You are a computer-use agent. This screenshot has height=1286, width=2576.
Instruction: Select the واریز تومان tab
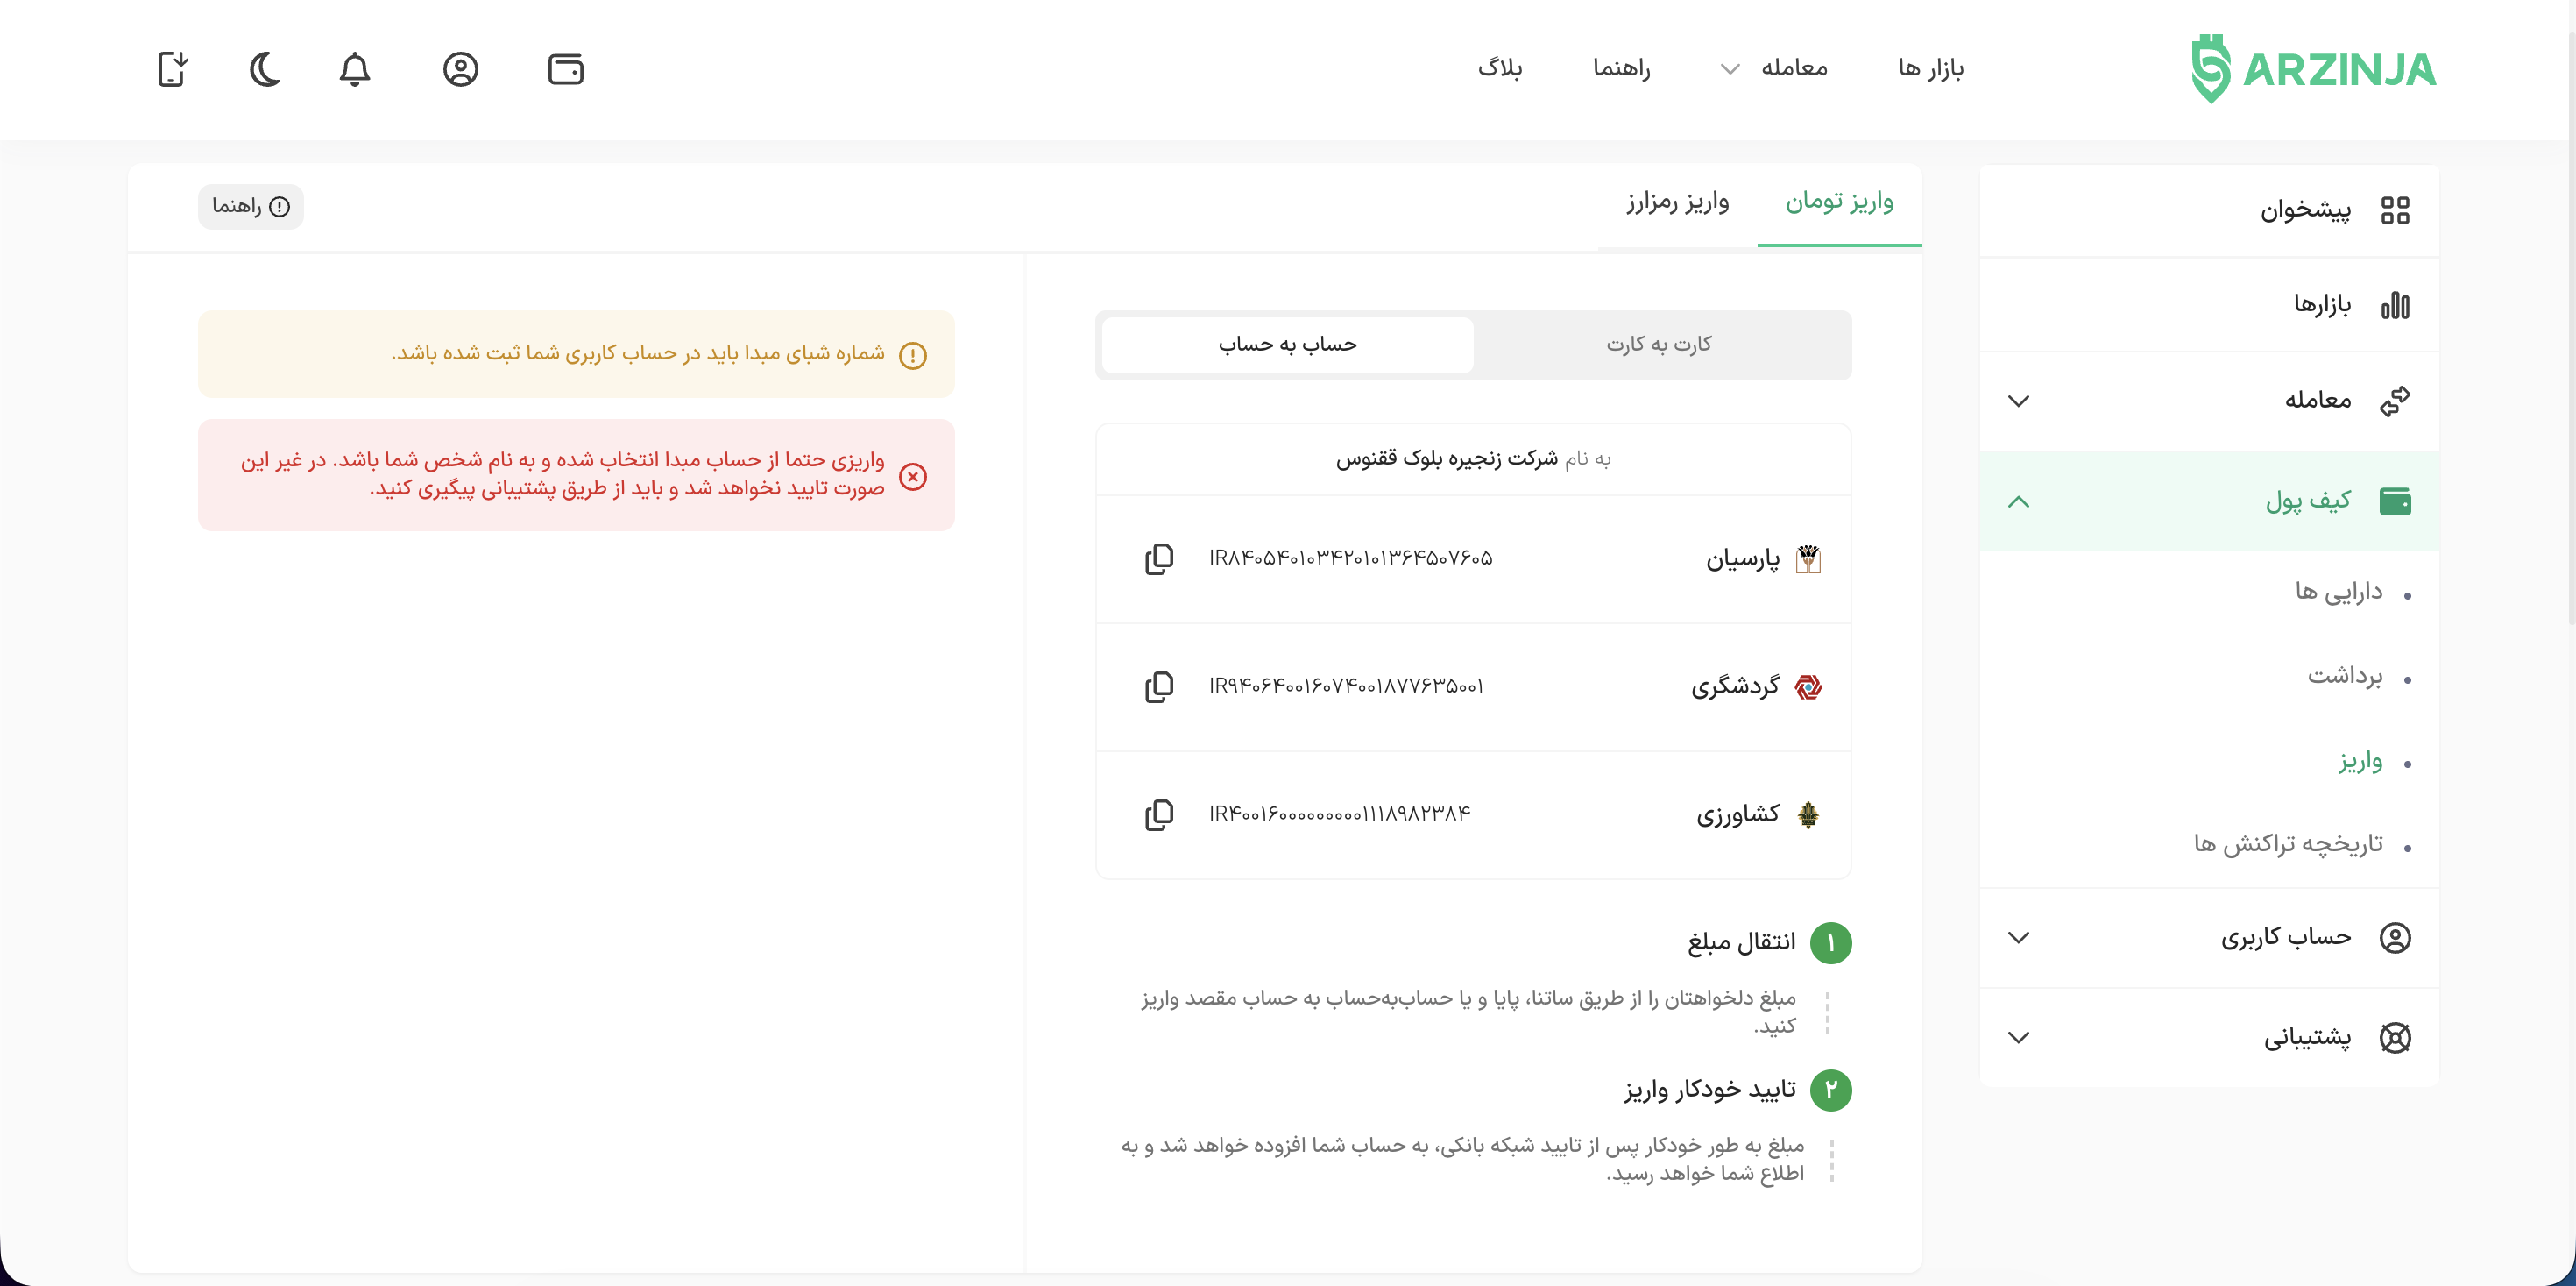[x=1839, y=202]
